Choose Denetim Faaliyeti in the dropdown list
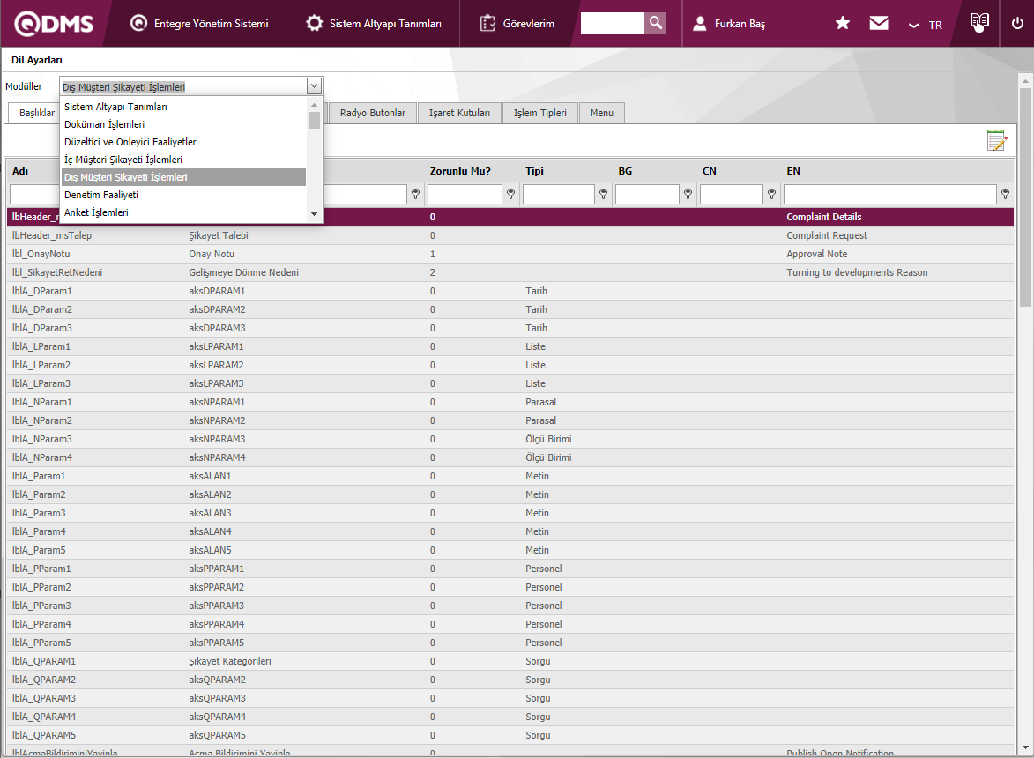The width and height of the screenshot is (1034, 758). point(101,195)
